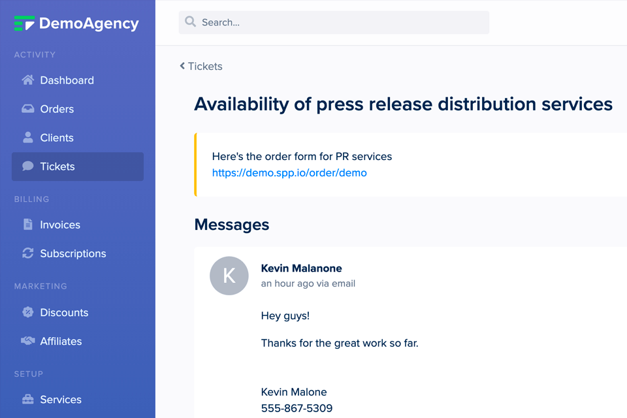Open the Dashboard menu item
The image size is (627, 418).
67,80
